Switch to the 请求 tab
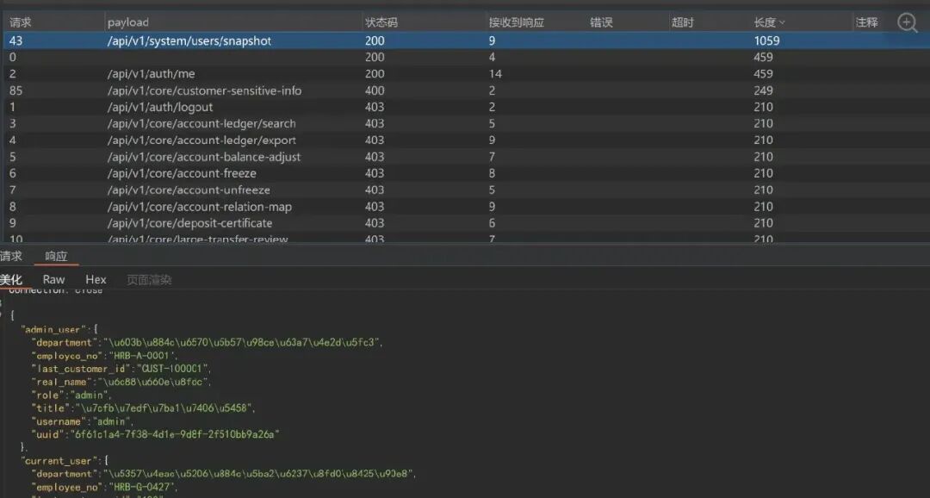930x498 pixels. point(10,256)
